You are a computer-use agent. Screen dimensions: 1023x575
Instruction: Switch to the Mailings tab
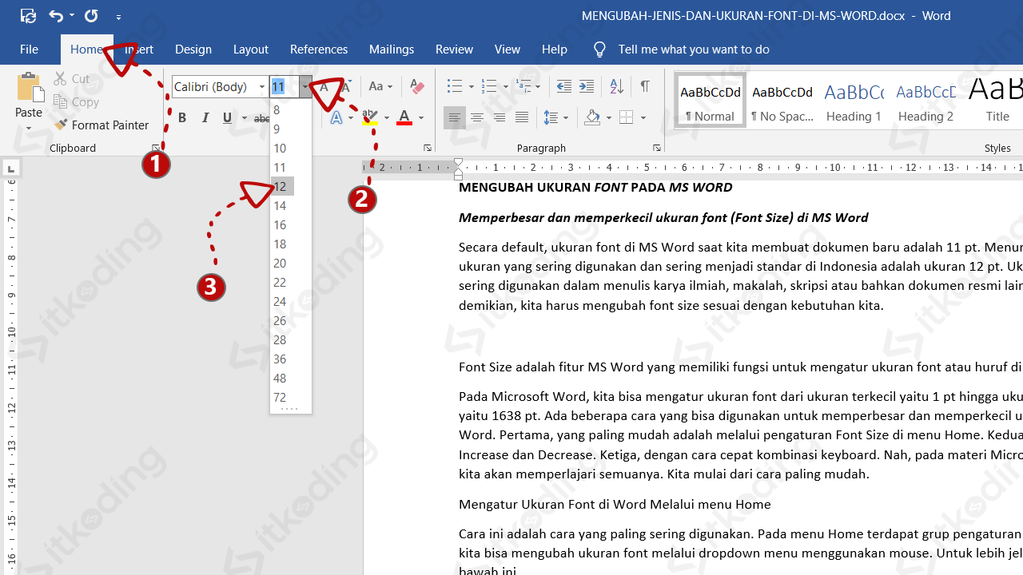[x=392, y=50]
